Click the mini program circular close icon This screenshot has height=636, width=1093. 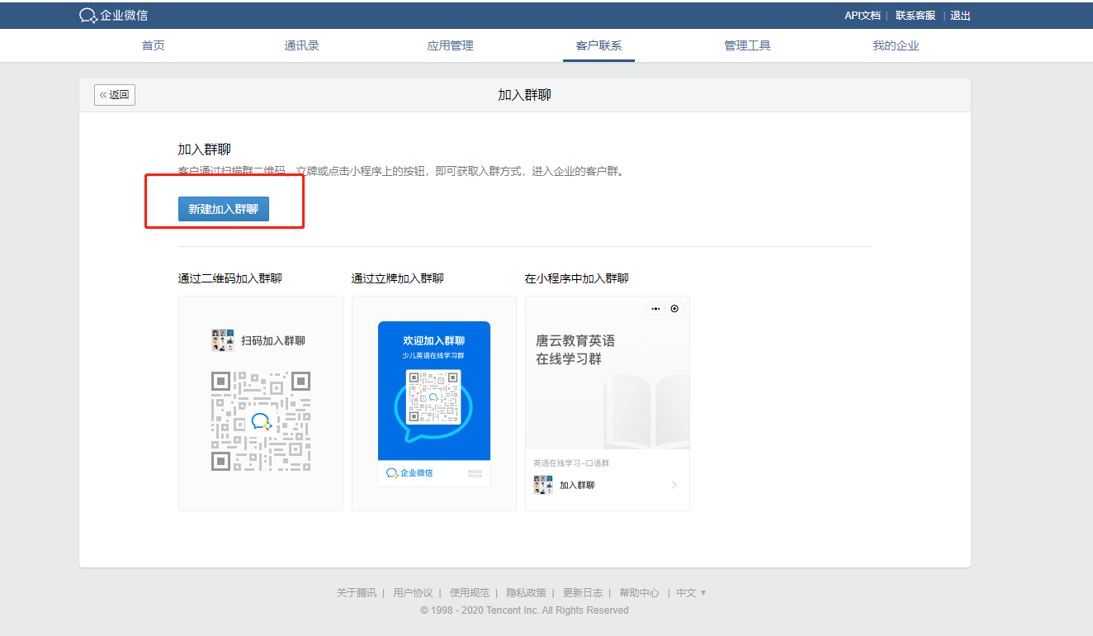[x=674, y=309]
